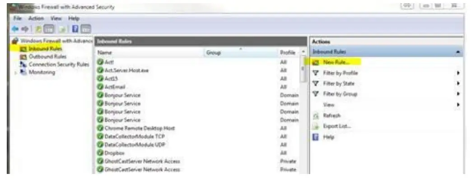This screenshot has width=476, height=187.
Task: Expand the Monitoring tree node arrow
Action: point(16,72)
